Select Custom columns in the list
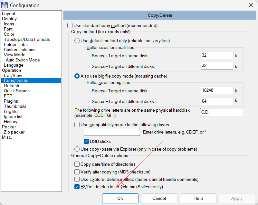258x205 pixels. click(x=20, y=50)
